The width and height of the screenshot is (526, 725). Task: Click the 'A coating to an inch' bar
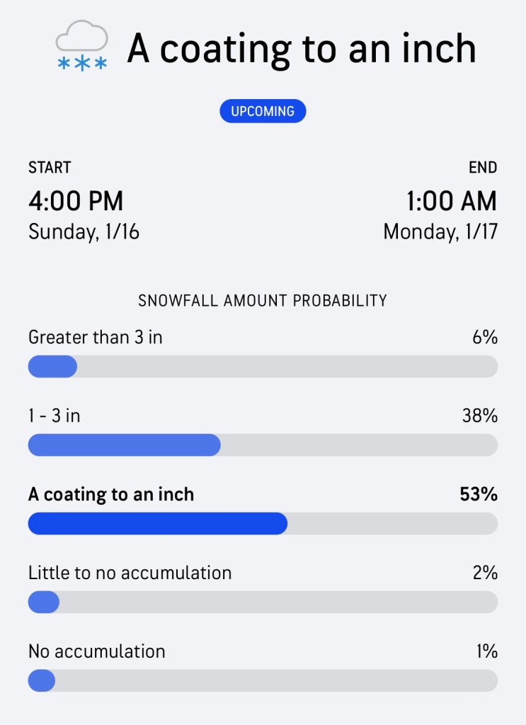[263, 523]
